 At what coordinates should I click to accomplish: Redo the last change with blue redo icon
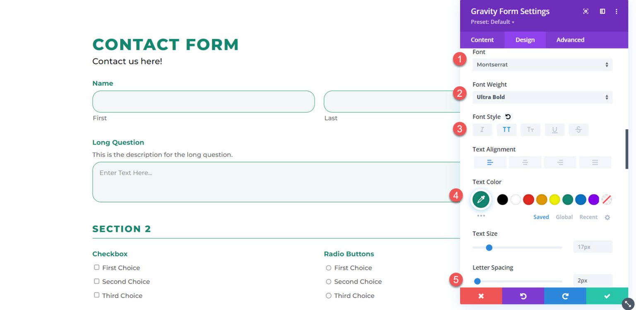tap(565, 296)
